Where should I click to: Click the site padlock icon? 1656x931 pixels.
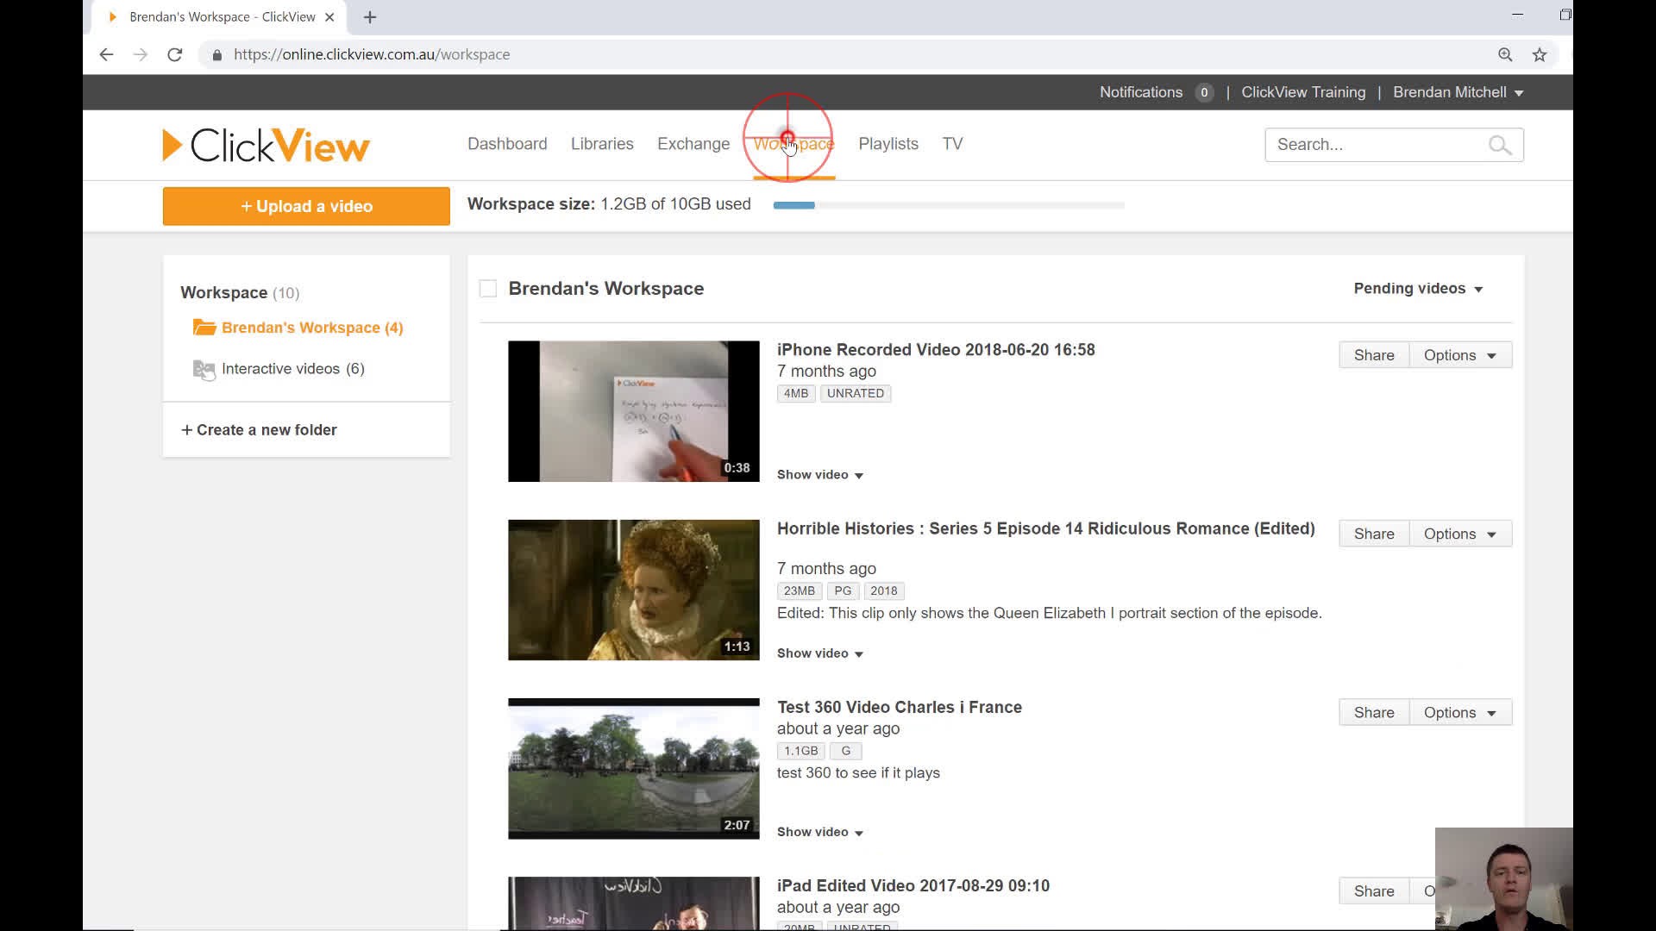click(x=216, y=54)
